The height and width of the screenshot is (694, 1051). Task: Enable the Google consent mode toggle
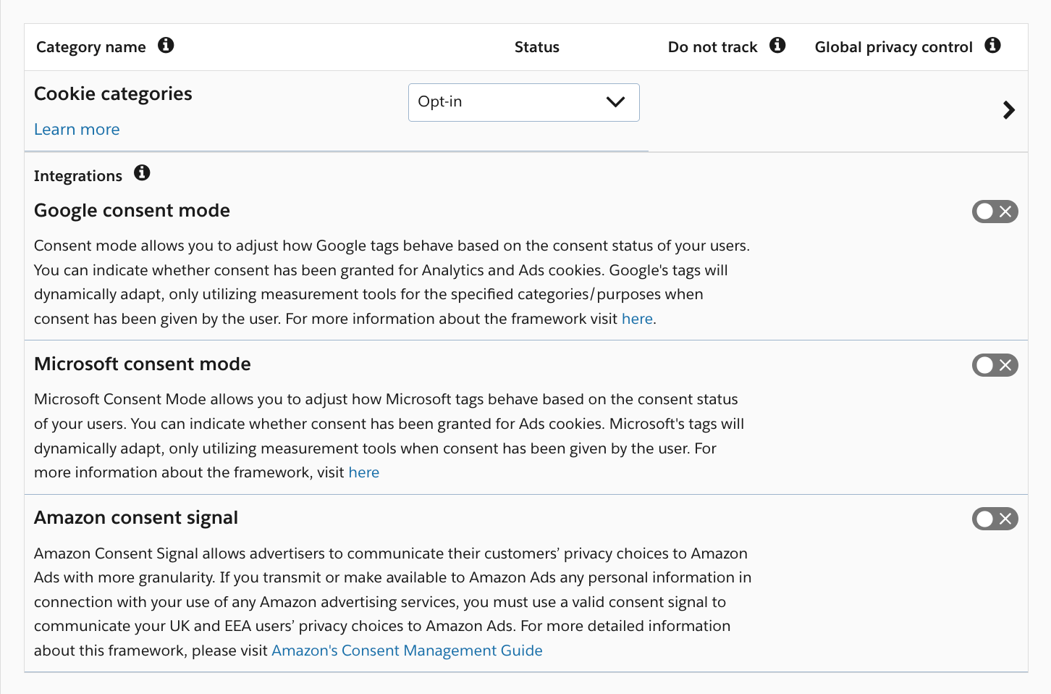click(x=995, y=212)
